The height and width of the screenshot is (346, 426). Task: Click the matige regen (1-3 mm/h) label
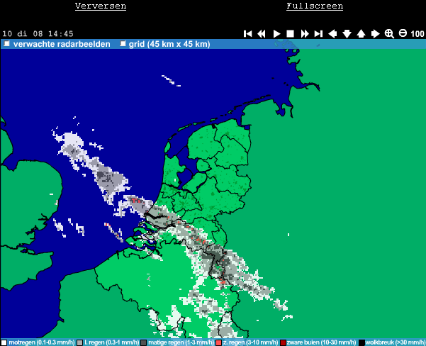click(x=181, y=342)
